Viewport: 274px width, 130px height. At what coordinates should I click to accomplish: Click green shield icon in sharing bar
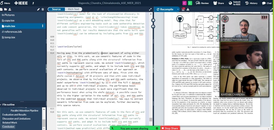(x=157, y=128)
